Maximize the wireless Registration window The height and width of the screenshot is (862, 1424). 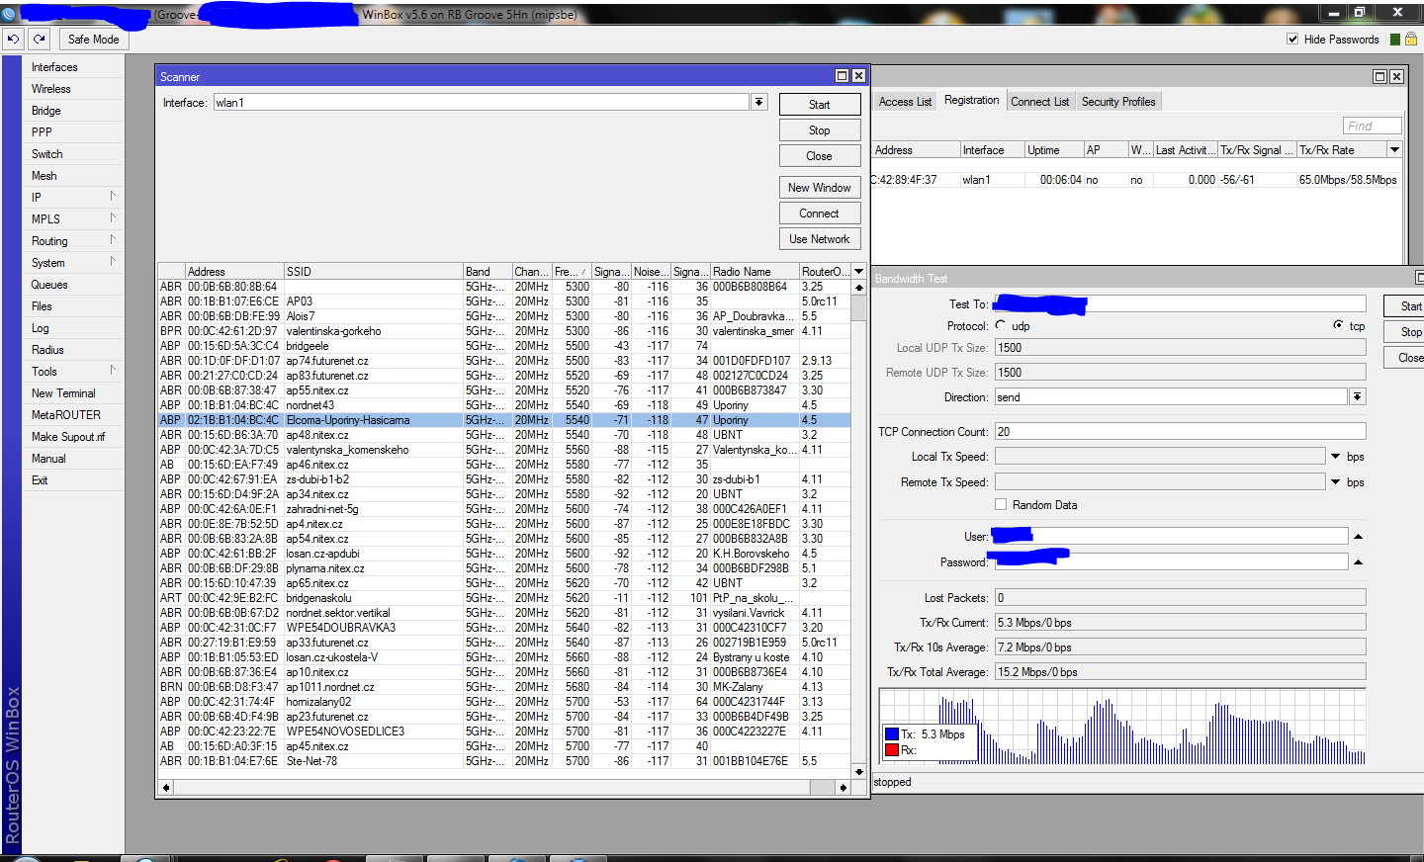(x=1379, y=77)
